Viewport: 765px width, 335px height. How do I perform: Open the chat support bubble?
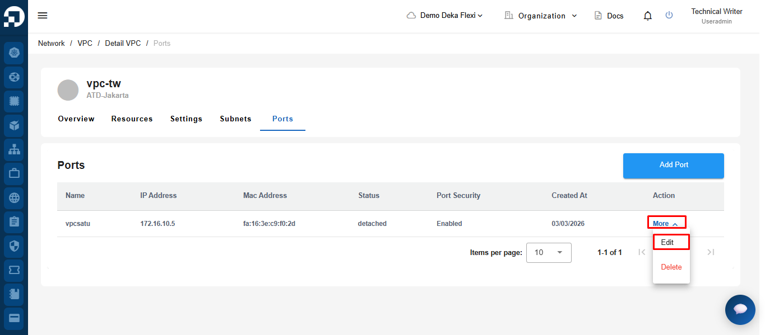click(740, 310)
